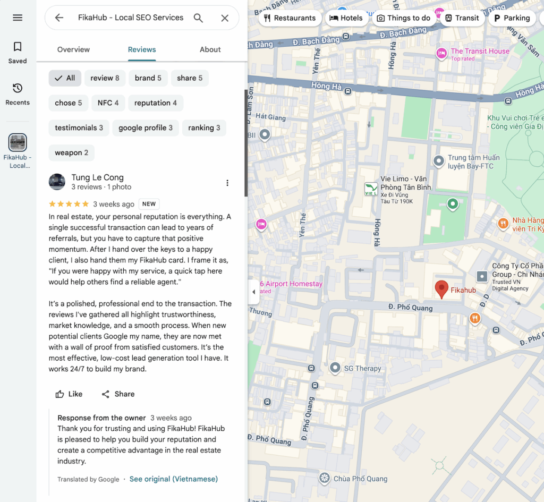
Task: Open three-dot menu for Tung Le Cong review
Action: (x=227, y=183)
